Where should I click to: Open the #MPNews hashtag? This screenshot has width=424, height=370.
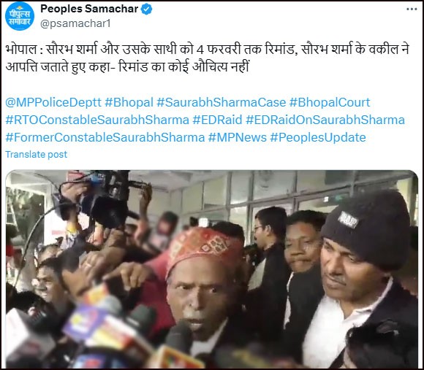point(238,138)
